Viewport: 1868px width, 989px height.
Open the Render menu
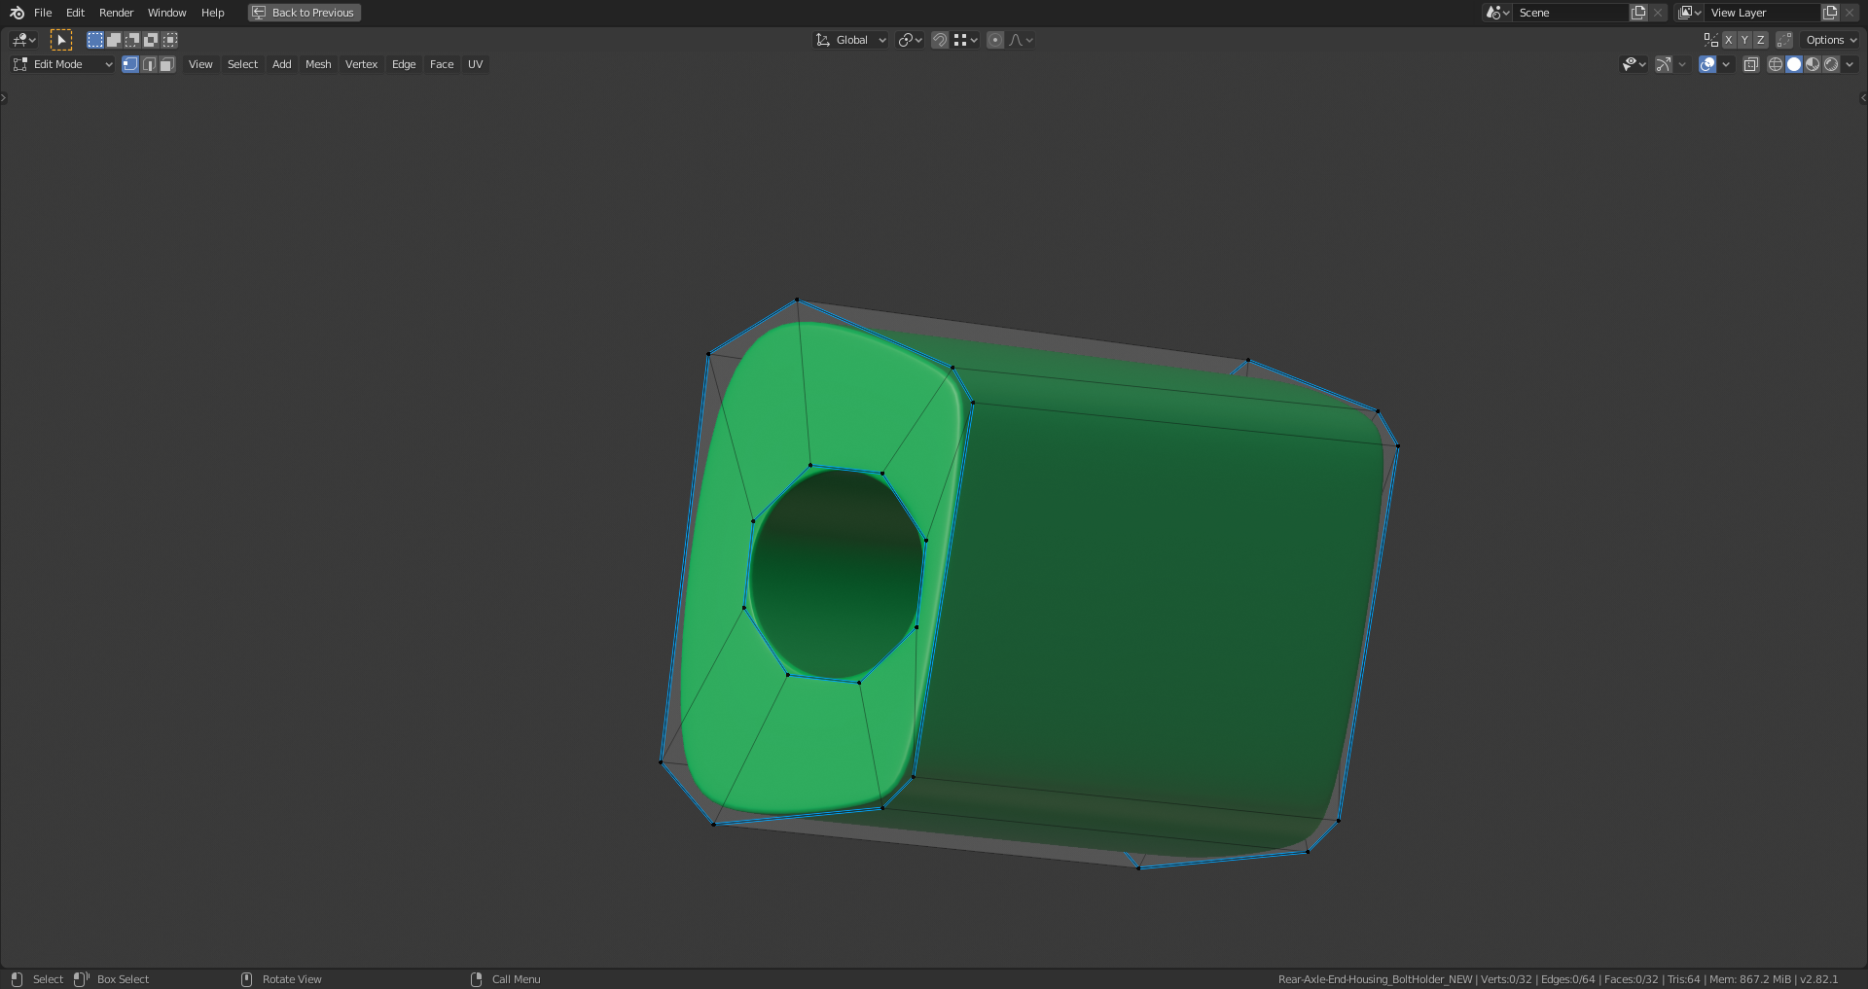117,13
